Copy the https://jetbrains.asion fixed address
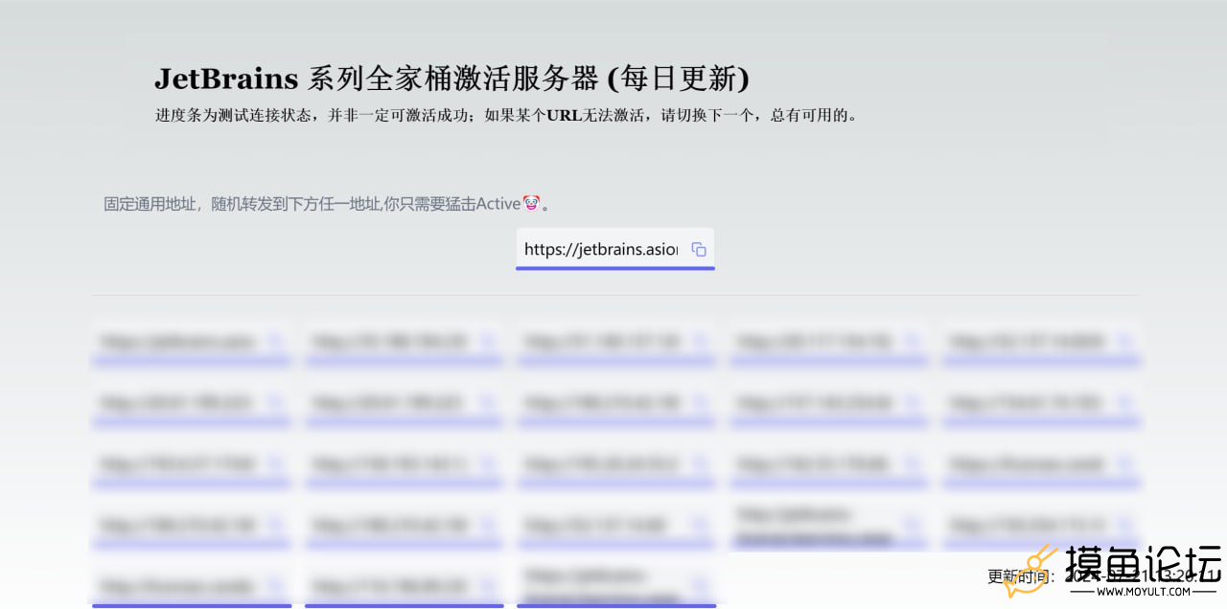 [x=699, y=250]
